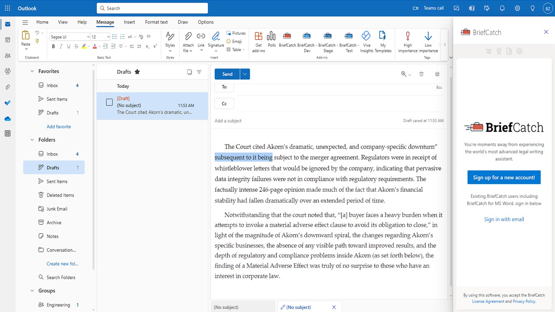The height and width of the screenshot is (312, 555).
Task: Open the red BriefCatch add-in in ribbon
Action: 287,39
